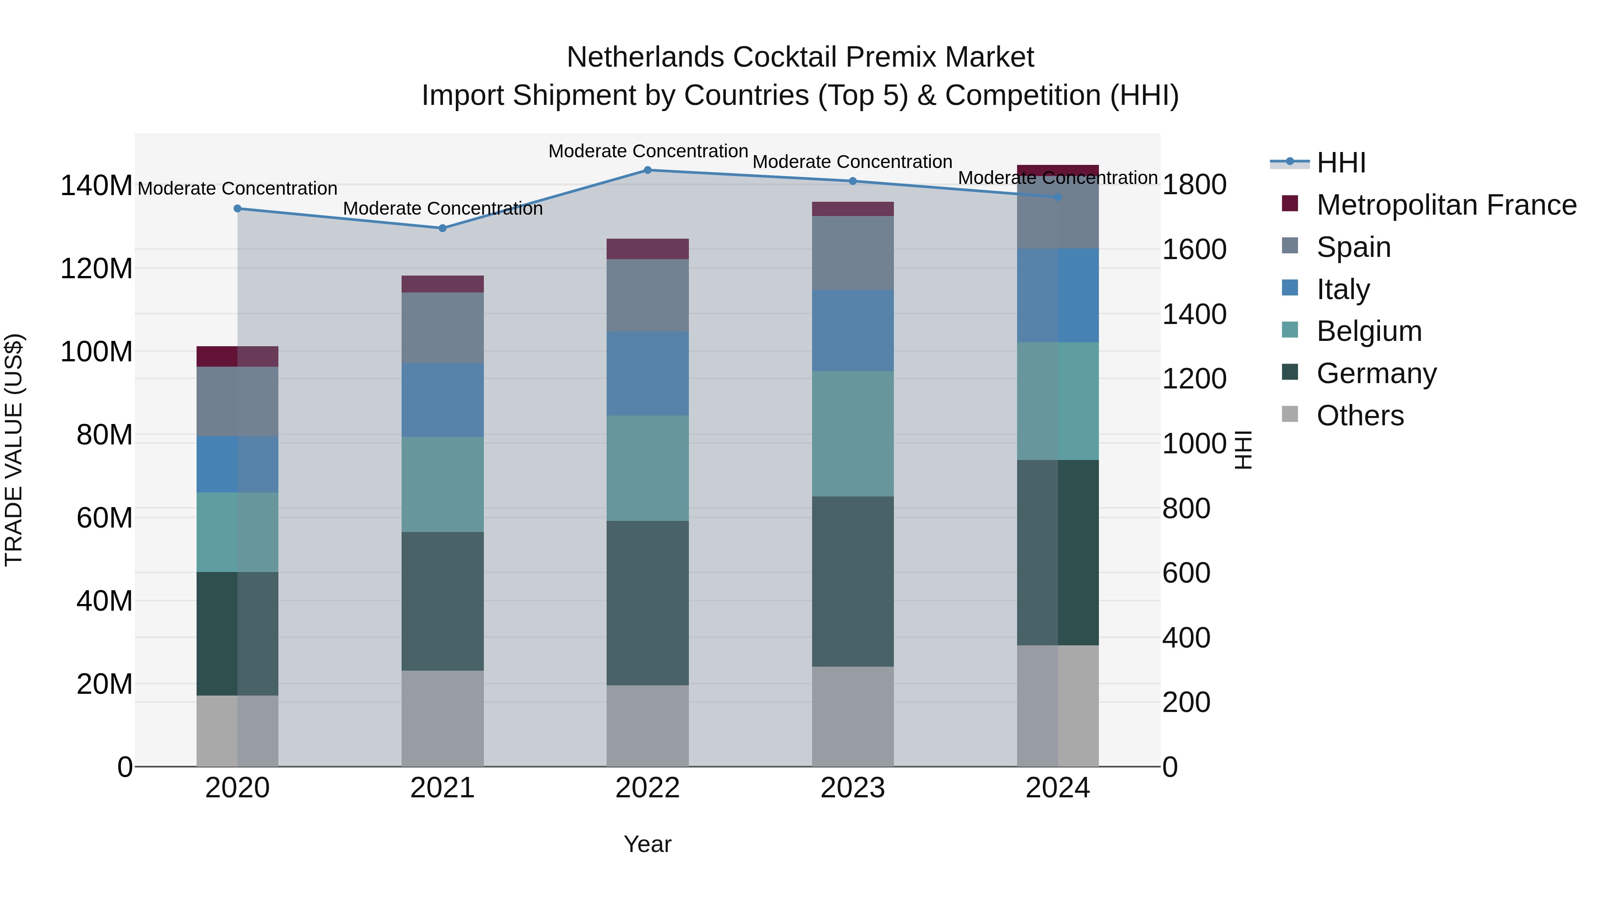The image size is (1601, 900).
Task: Click the 2023 Germany bar segment
Action: (853, 581)
